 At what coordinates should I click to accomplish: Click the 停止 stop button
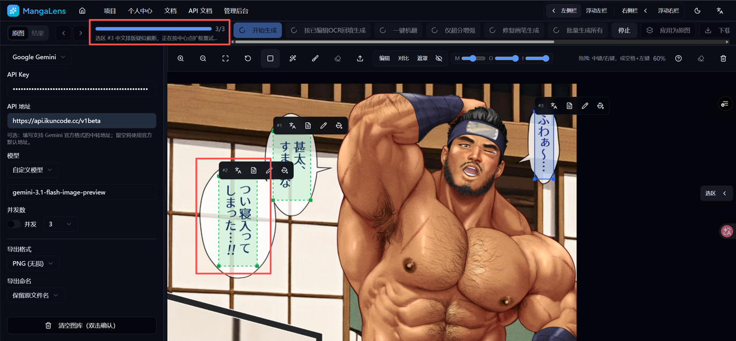pos(624,30)
